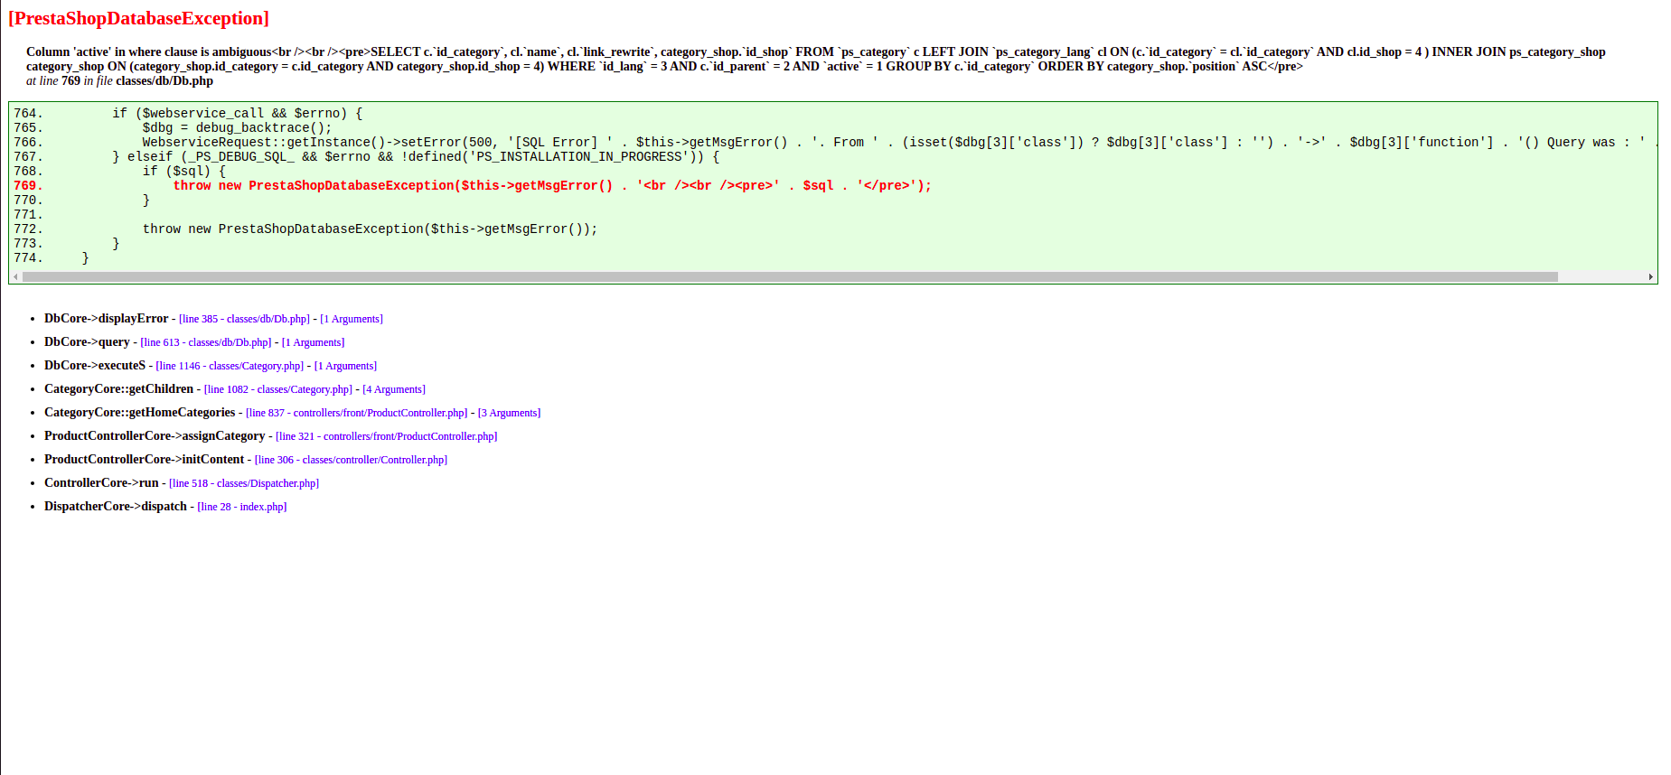Click the horizontal scrollbar thumb under the code

(790, 277)
